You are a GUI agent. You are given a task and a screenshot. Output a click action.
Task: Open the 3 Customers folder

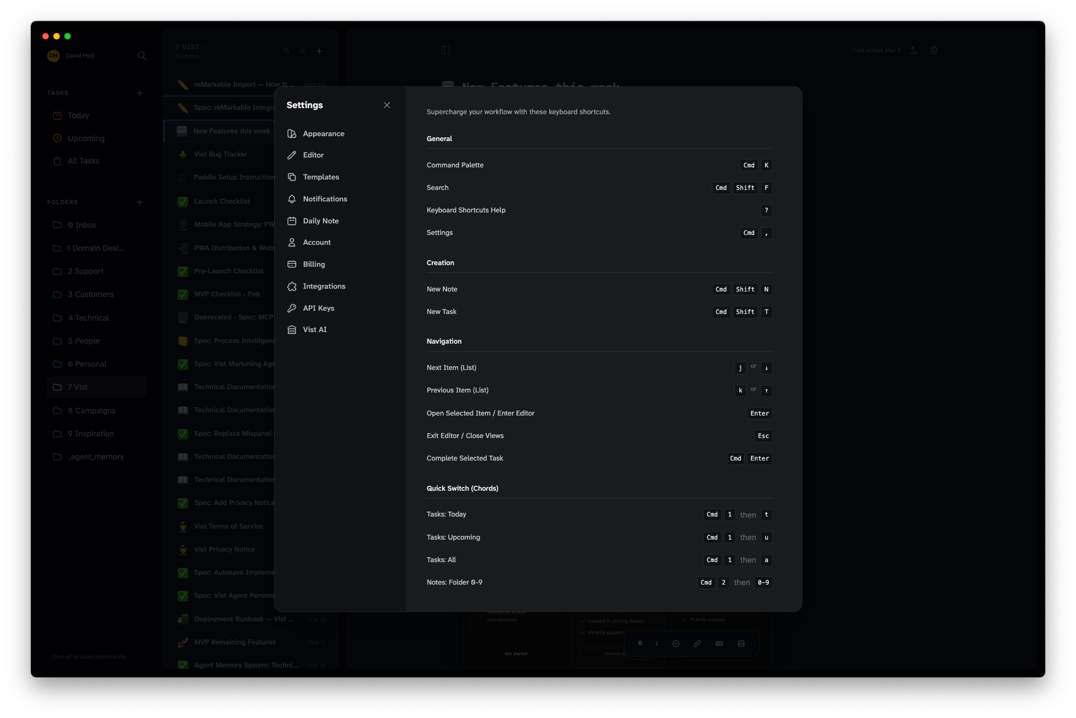91,295
